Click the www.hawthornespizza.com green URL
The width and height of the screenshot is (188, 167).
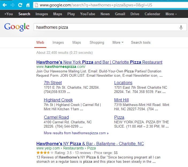[x=61, y=67]
